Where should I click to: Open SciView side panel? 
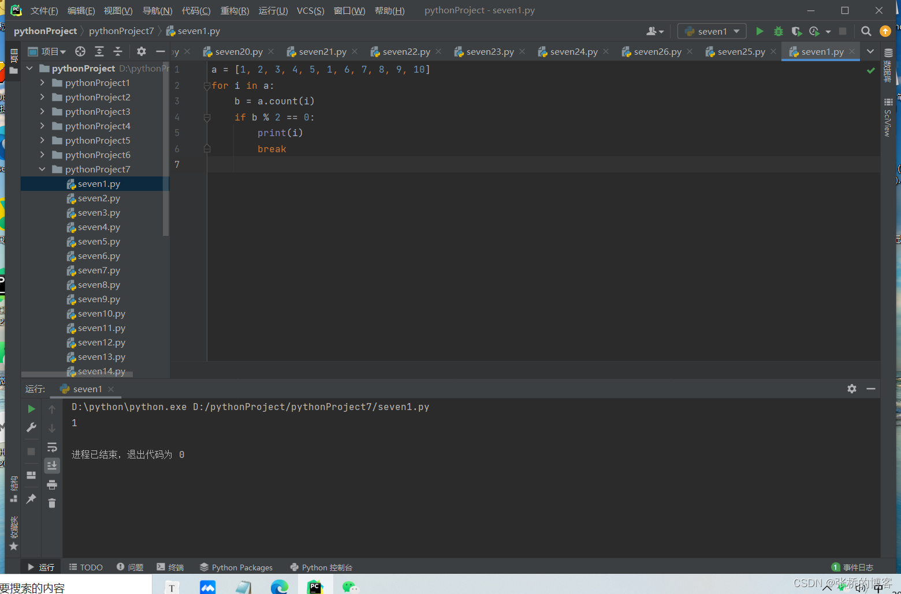point(888,117)
